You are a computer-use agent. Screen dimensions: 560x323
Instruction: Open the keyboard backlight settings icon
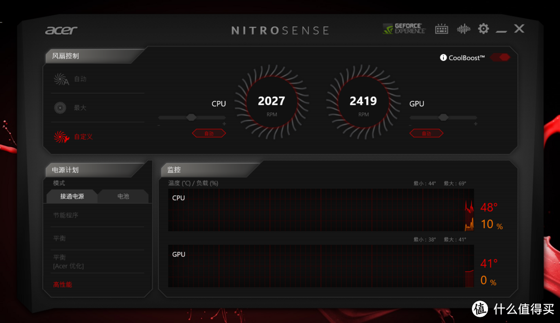441,29
